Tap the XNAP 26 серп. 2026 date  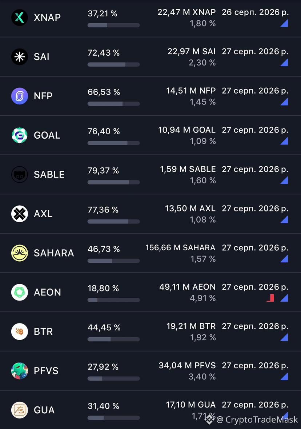pyautogui.click(x=255, y=12)
